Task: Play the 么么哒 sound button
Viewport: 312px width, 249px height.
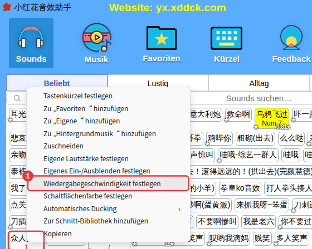Action: tap(291, 138)
